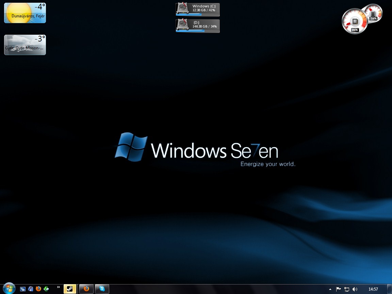This screenshot has height=294, width=392.
Task: Click the CPU usage meter dial showing 06%
Action: [x=355, y=21]
